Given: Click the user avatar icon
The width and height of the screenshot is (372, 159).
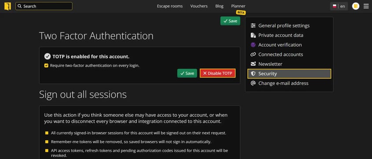Looking at the screenshot, I should pyautogui.click(x=356, y=6).
